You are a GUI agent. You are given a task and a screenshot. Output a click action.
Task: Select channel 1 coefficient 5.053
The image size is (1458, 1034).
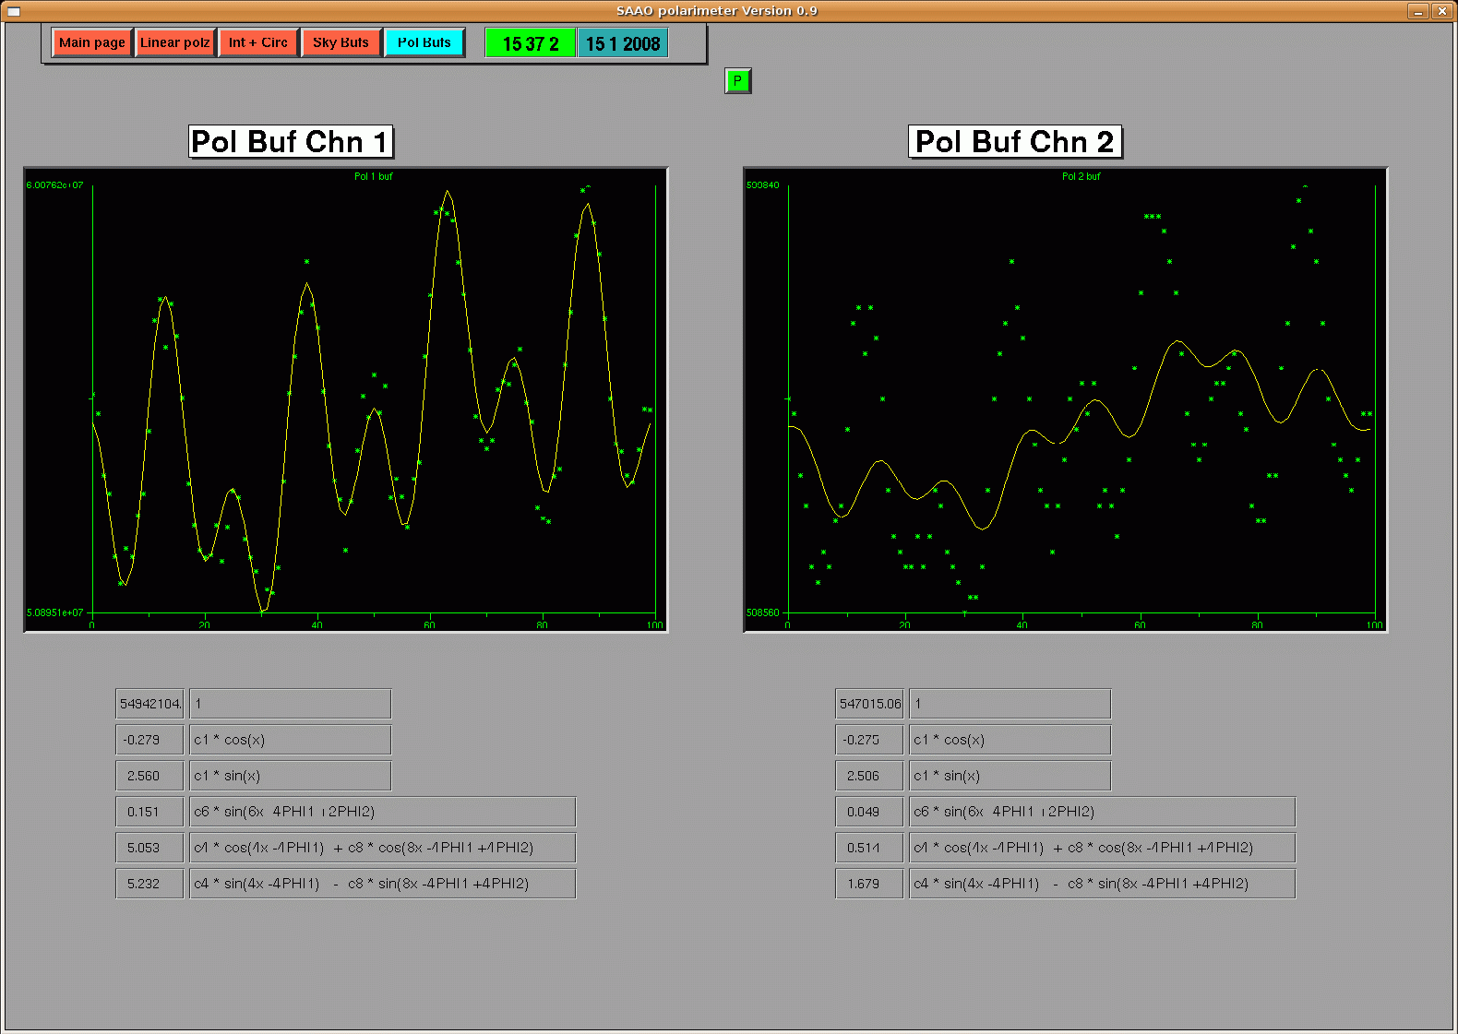(x=149, y=848)
